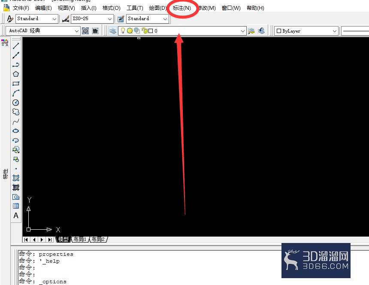Select the Region tool

(16, 197)
